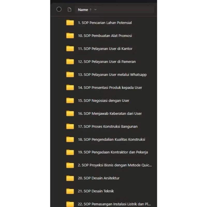The width and height of the screenshot is (207, 207).
Task: Open 20. SOP Desain Arsitektur folder
Action: pos(99,178)
